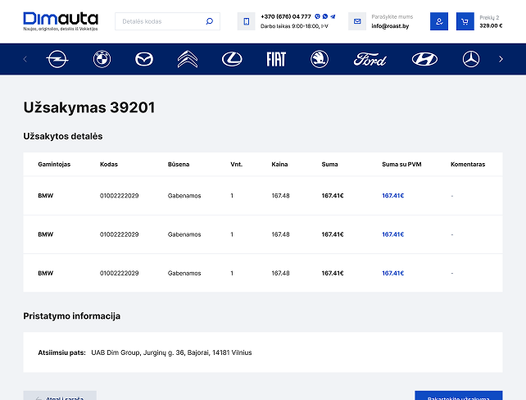Viewport: 526px width, 400px height.
Task: Select the Mazda brand logo
Action: coord(144,59)
